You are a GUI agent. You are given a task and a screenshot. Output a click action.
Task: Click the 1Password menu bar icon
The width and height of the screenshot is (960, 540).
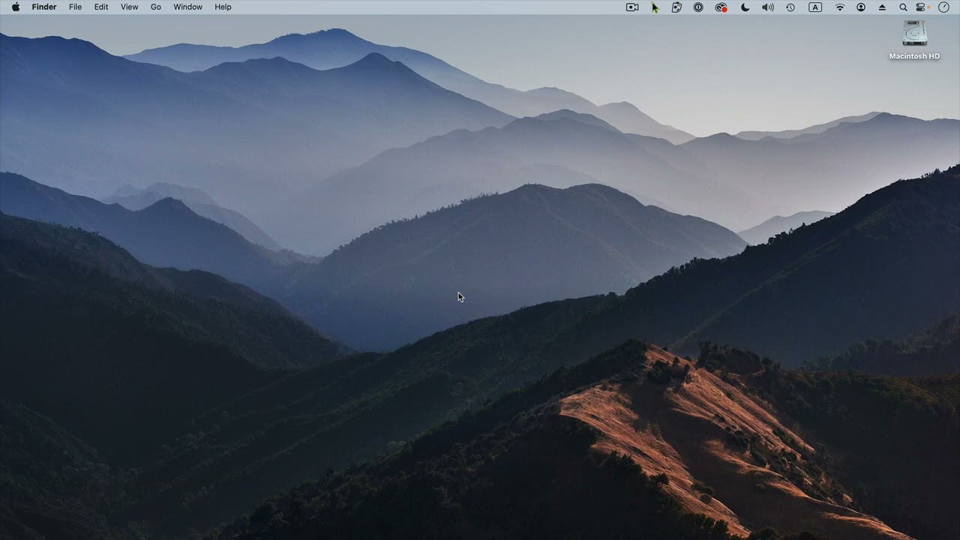[x=698, y=7]
